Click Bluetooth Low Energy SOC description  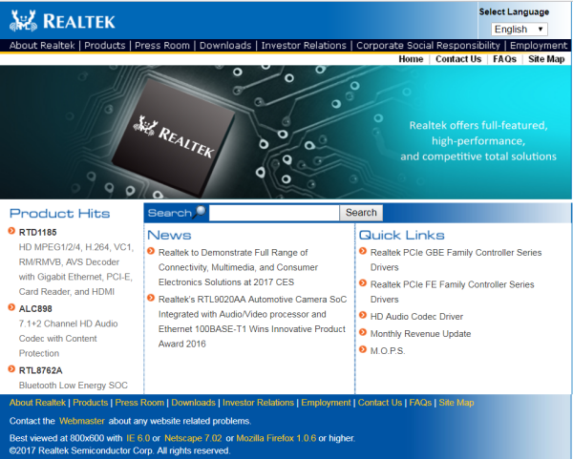(x=74, y=386)
